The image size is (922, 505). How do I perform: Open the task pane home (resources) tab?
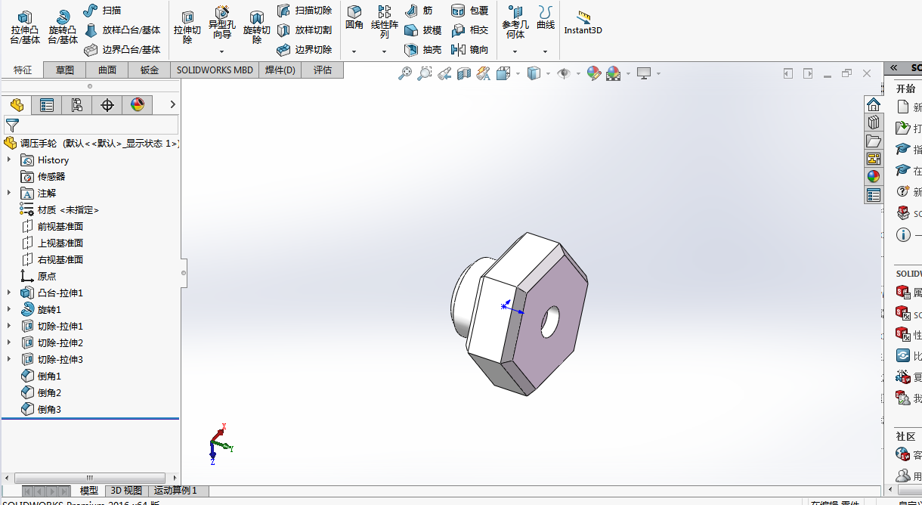(874, 104)
